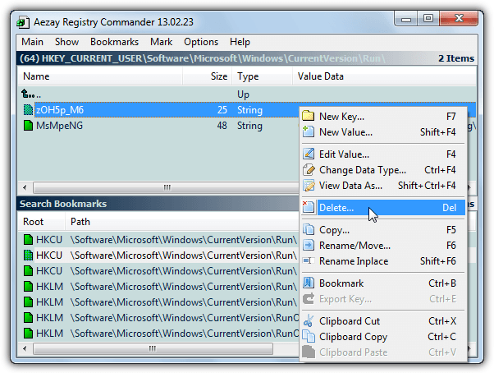Screen dimensions: 494x373
Task: Choose Change Data Type... entry
Action: tap(383, 170)
